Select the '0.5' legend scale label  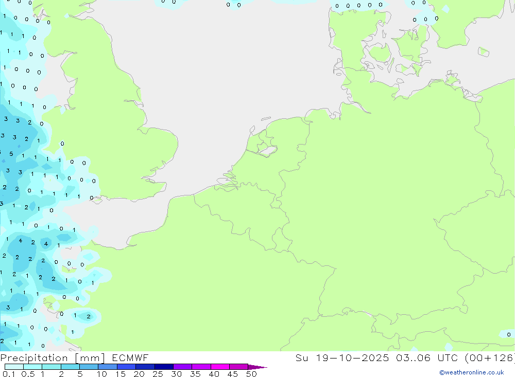point(28,374)
